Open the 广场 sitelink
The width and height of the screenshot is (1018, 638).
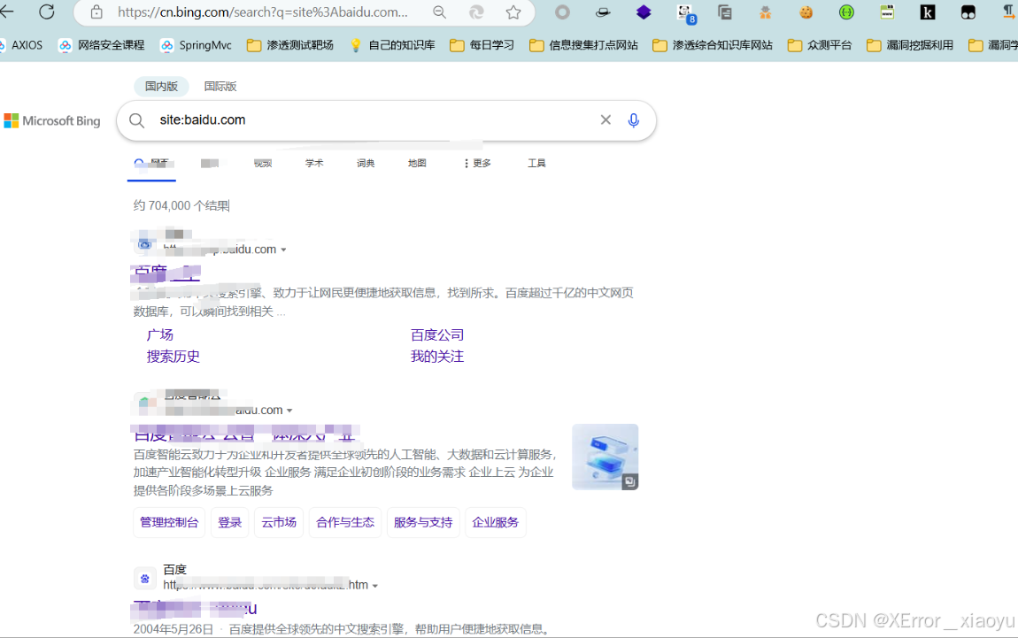[x=159, y=334]
